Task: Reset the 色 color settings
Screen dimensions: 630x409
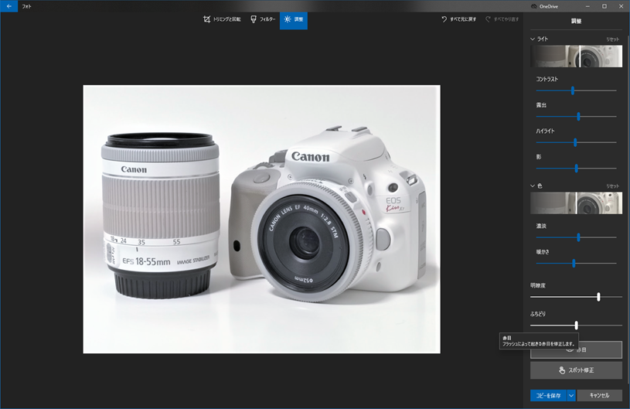Action: click(x=612, y=186)
